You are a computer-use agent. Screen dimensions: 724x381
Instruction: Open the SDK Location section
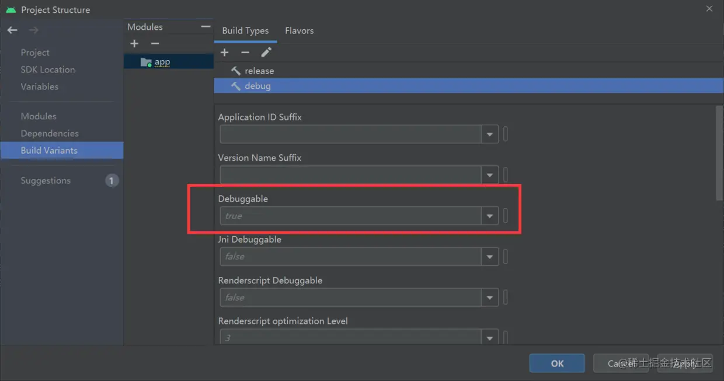[x=48, y=70]
